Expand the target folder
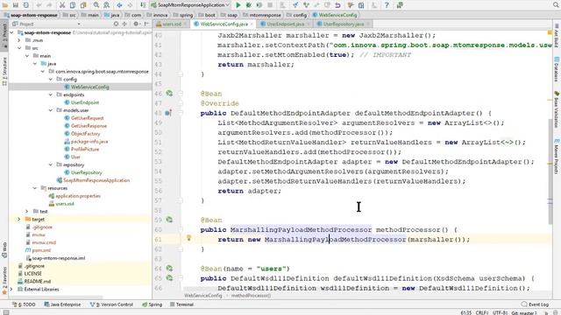The width and height of the screenshot is (561, 315). point(19,220)
